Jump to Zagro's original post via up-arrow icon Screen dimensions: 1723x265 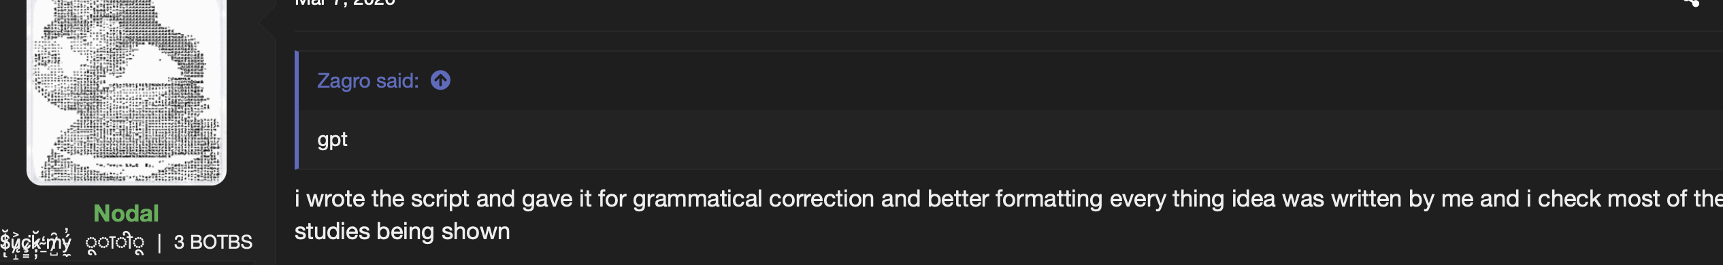pyautogui.click(x=440, y=81)
